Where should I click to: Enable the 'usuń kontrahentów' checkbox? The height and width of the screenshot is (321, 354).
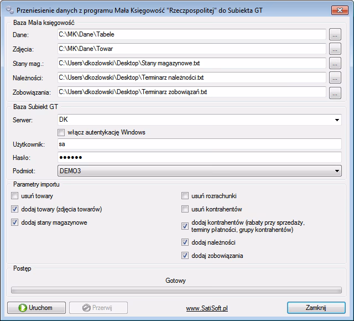click(x=185, y=210)
